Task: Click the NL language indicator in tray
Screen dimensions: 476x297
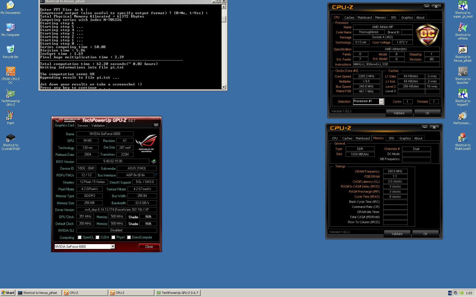Action: [450, 293]
